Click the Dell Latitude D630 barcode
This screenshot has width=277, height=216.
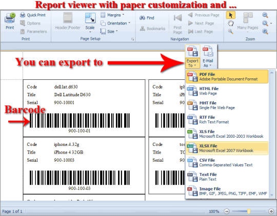click(x=80, y=120)
